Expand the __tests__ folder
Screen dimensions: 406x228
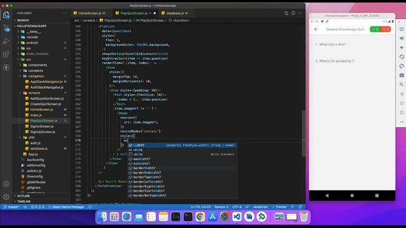[42, 32]
